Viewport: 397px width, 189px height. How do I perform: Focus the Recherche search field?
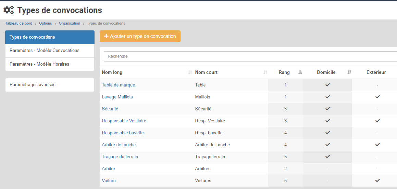[x=250, y=56]
